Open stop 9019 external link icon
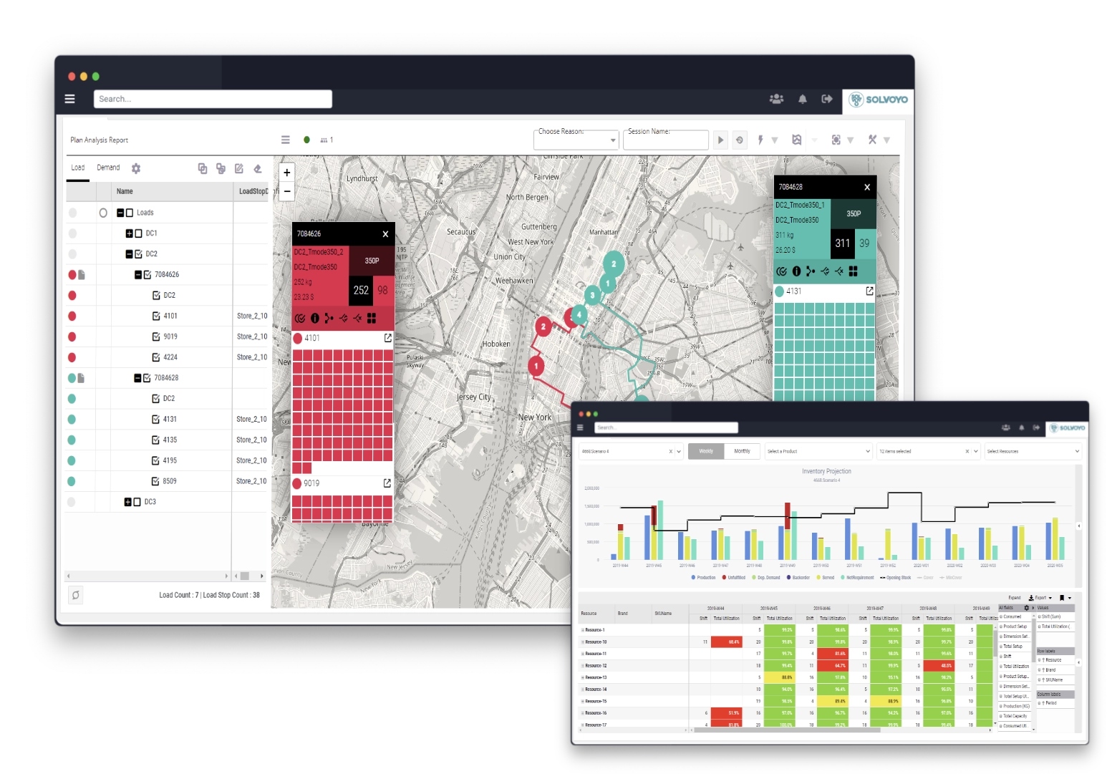The width and height of the screenshot is (1107, 774). tap(387, 483)
